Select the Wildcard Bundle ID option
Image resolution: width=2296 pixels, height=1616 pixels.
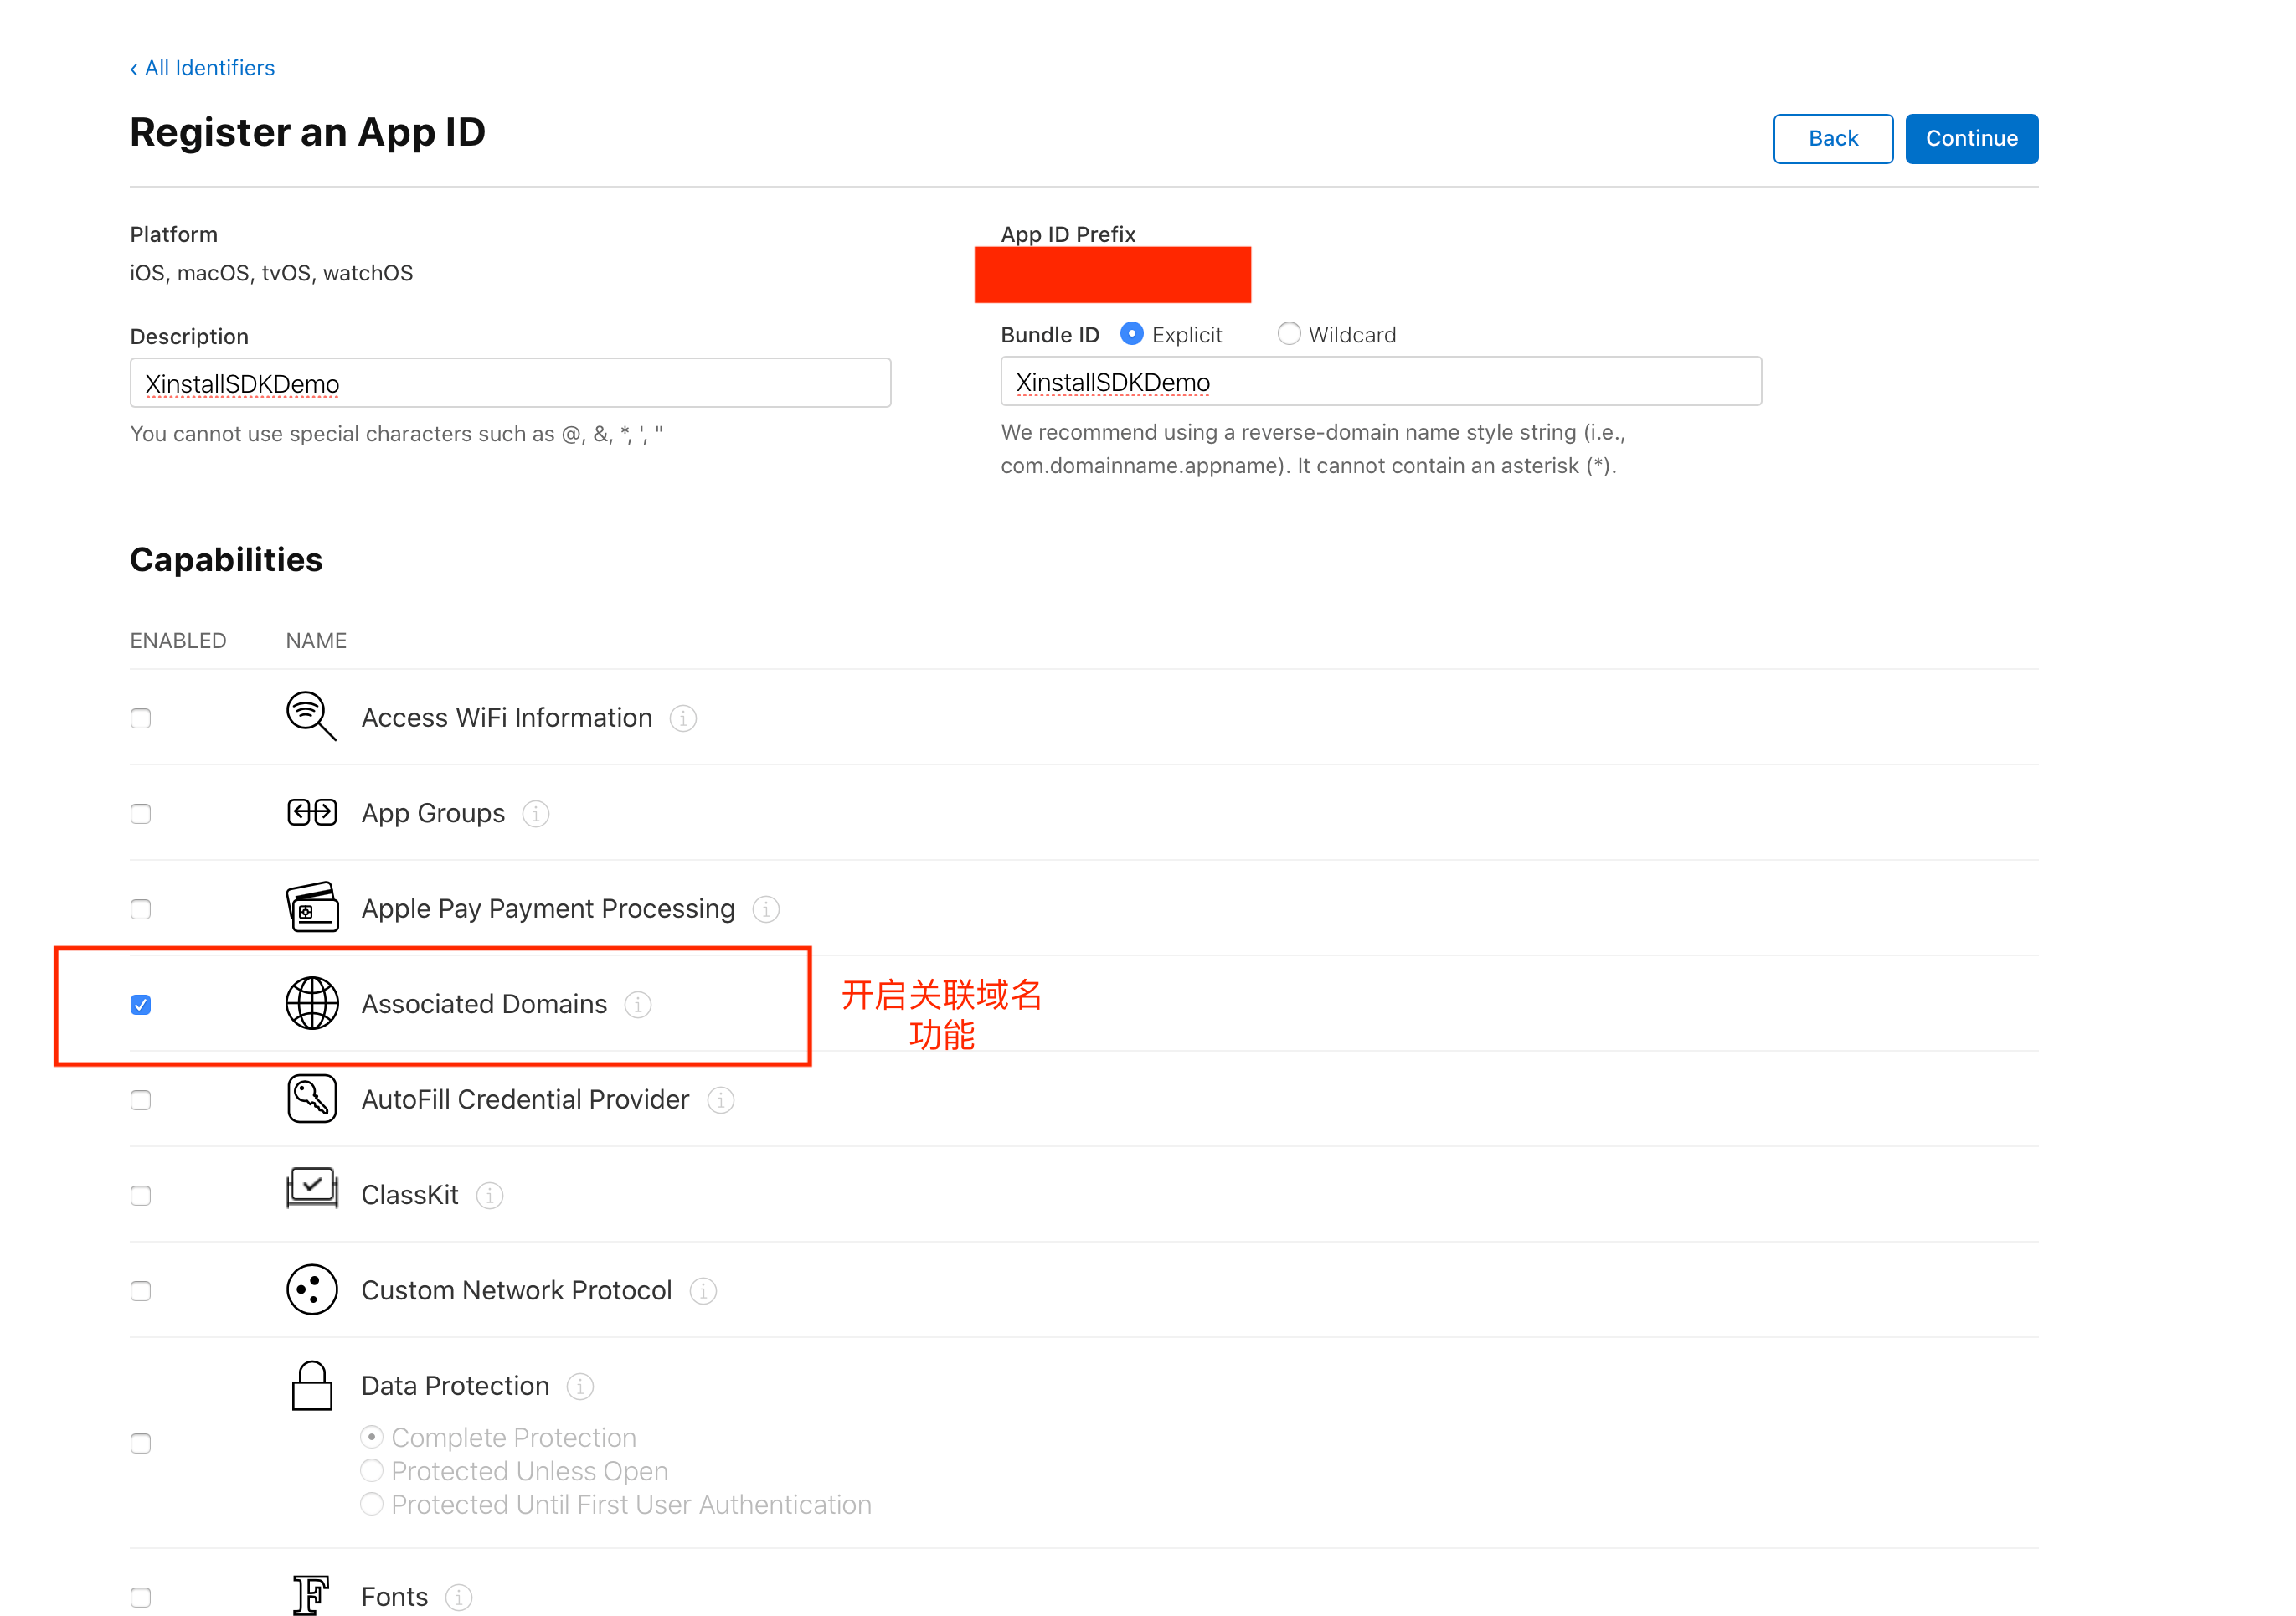[x=1289, y=334]
